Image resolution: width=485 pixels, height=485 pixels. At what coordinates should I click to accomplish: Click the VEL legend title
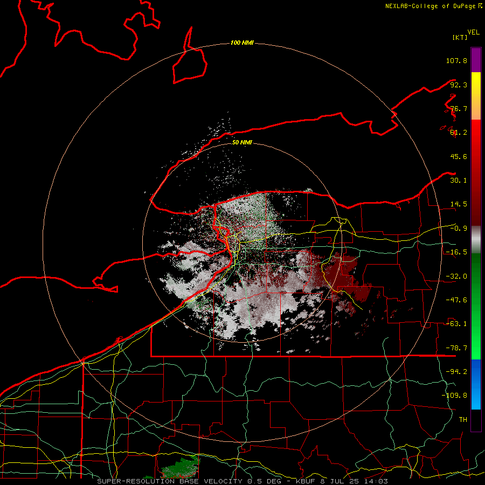point(473,32)
